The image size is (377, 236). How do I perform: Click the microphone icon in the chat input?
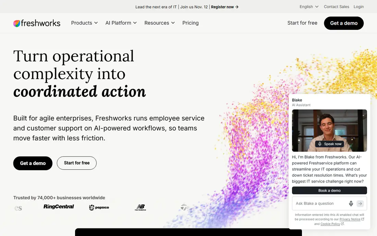(x=351, y=203)
